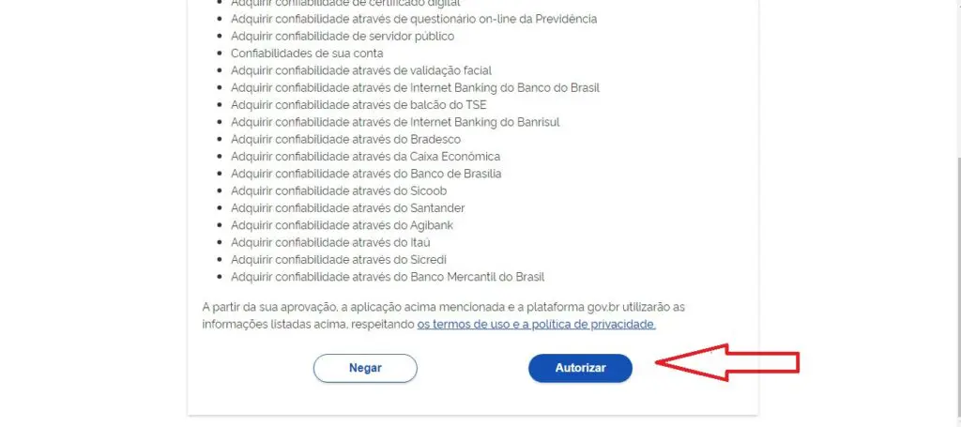Open the termos de uso e política de privacidade link
Image resolution: width=961 pixels, height=427 pixels.
pyautogui.click(x=536, y=324)
